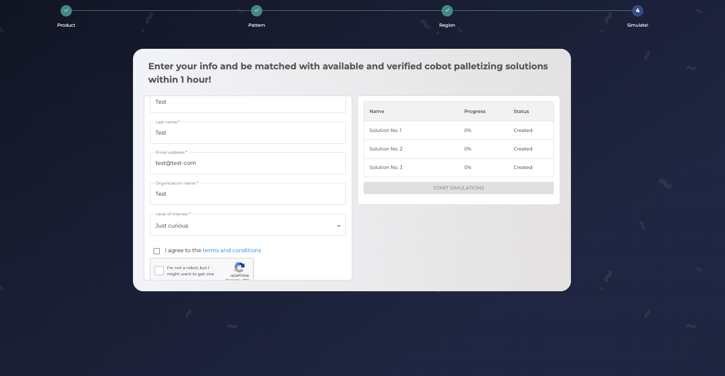Viewport: 725px width, 376px height.
Task: Go to the Pattern step label
Action: [257, 25]
